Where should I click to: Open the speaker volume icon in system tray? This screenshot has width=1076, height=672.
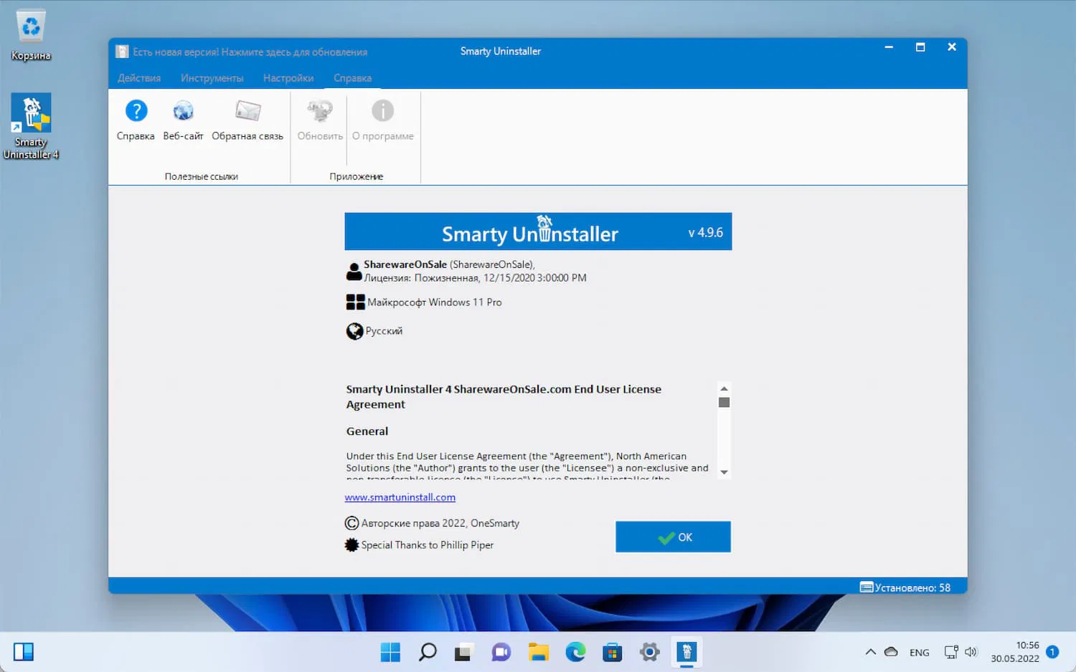tap(972, 652)
